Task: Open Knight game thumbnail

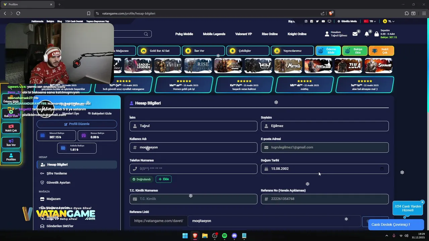Action: [x=168, y=66]
